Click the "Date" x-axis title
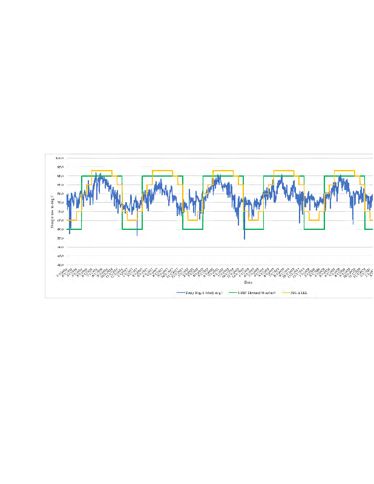Screen dimensions: 374x484 coord(248,282)
